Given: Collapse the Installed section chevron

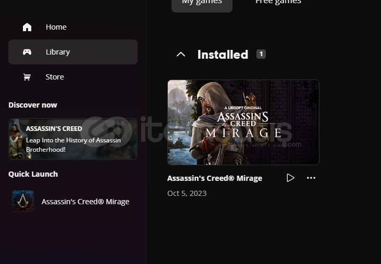Looking at the screenshot, I should 181,54.
